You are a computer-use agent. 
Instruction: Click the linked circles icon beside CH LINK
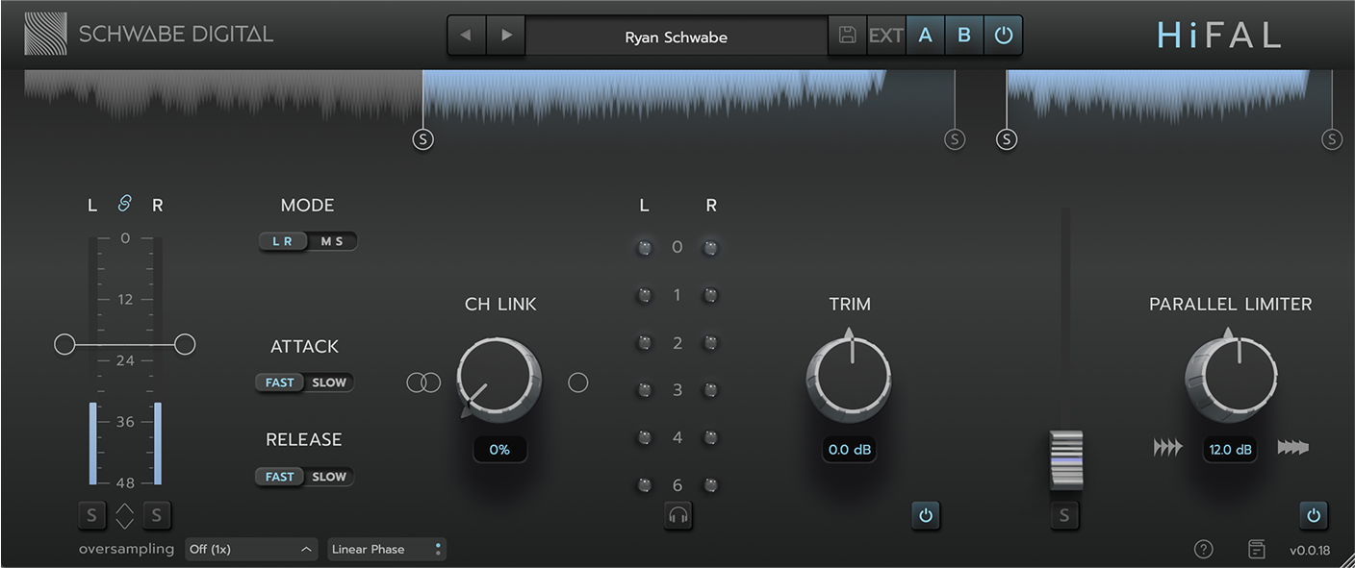click(423, 383)
